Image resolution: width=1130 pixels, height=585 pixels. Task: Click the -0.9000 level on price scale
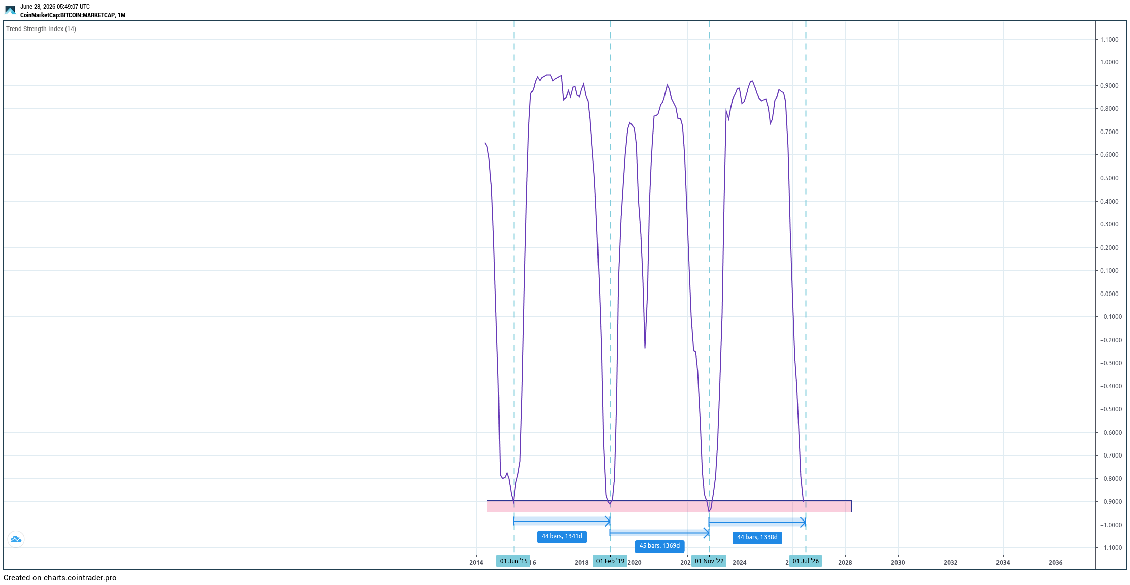point(1107,502)
